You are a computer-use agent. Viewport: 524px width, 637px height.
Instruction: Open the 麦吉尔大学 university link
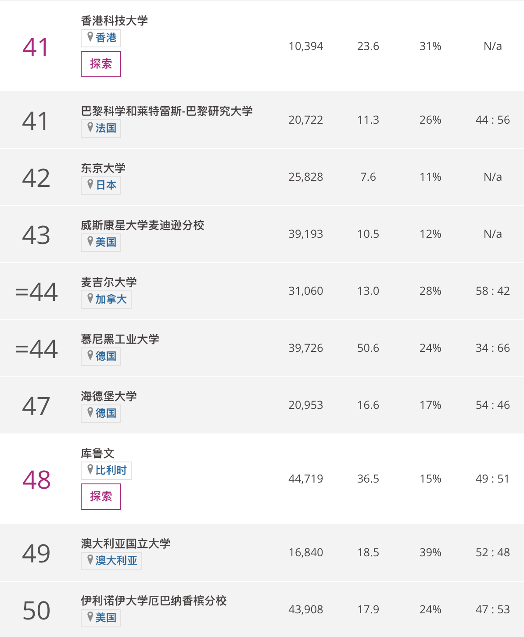click(109, 282)
